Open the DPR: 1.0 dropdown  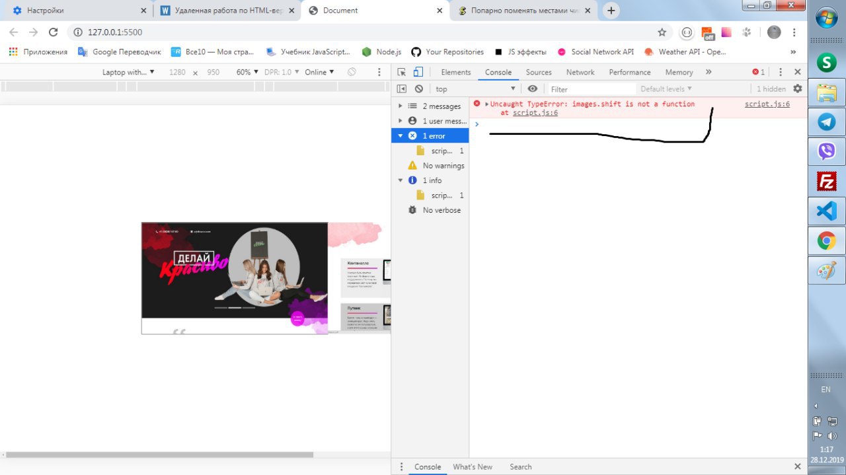pos(282,72)
